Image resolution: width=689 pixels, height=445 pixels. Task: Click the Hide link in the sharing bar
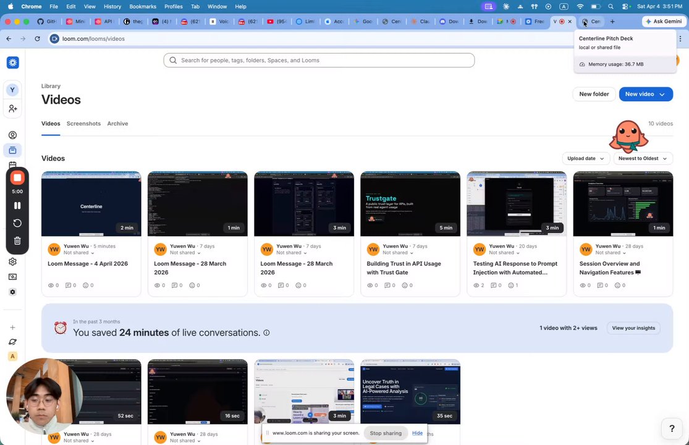click(418, 433)
